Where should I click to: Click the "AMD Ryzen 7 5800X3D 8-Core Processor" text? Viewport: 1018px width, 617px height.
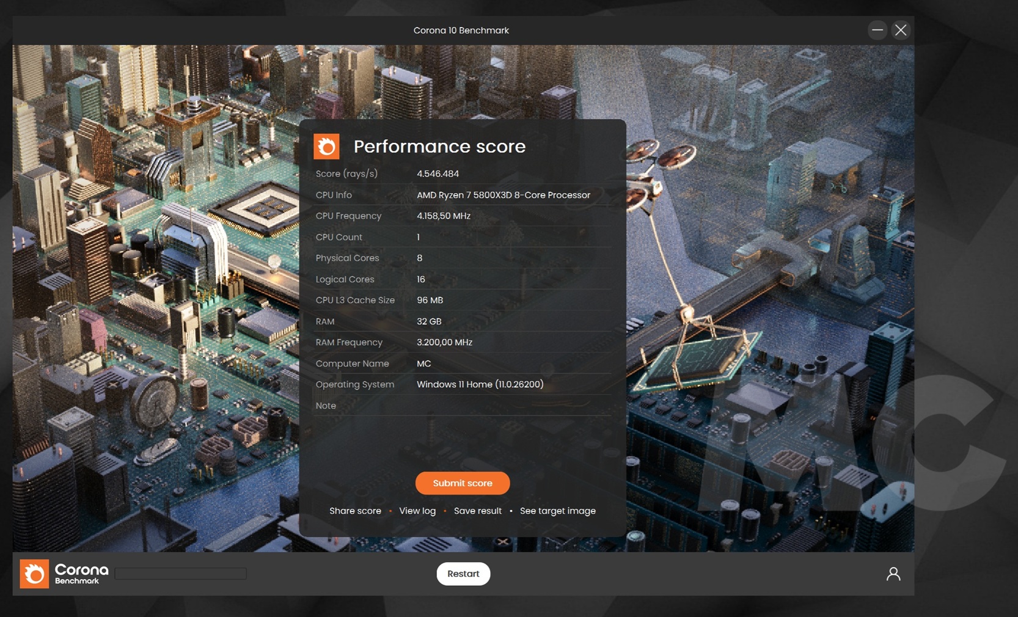point(504,195)
